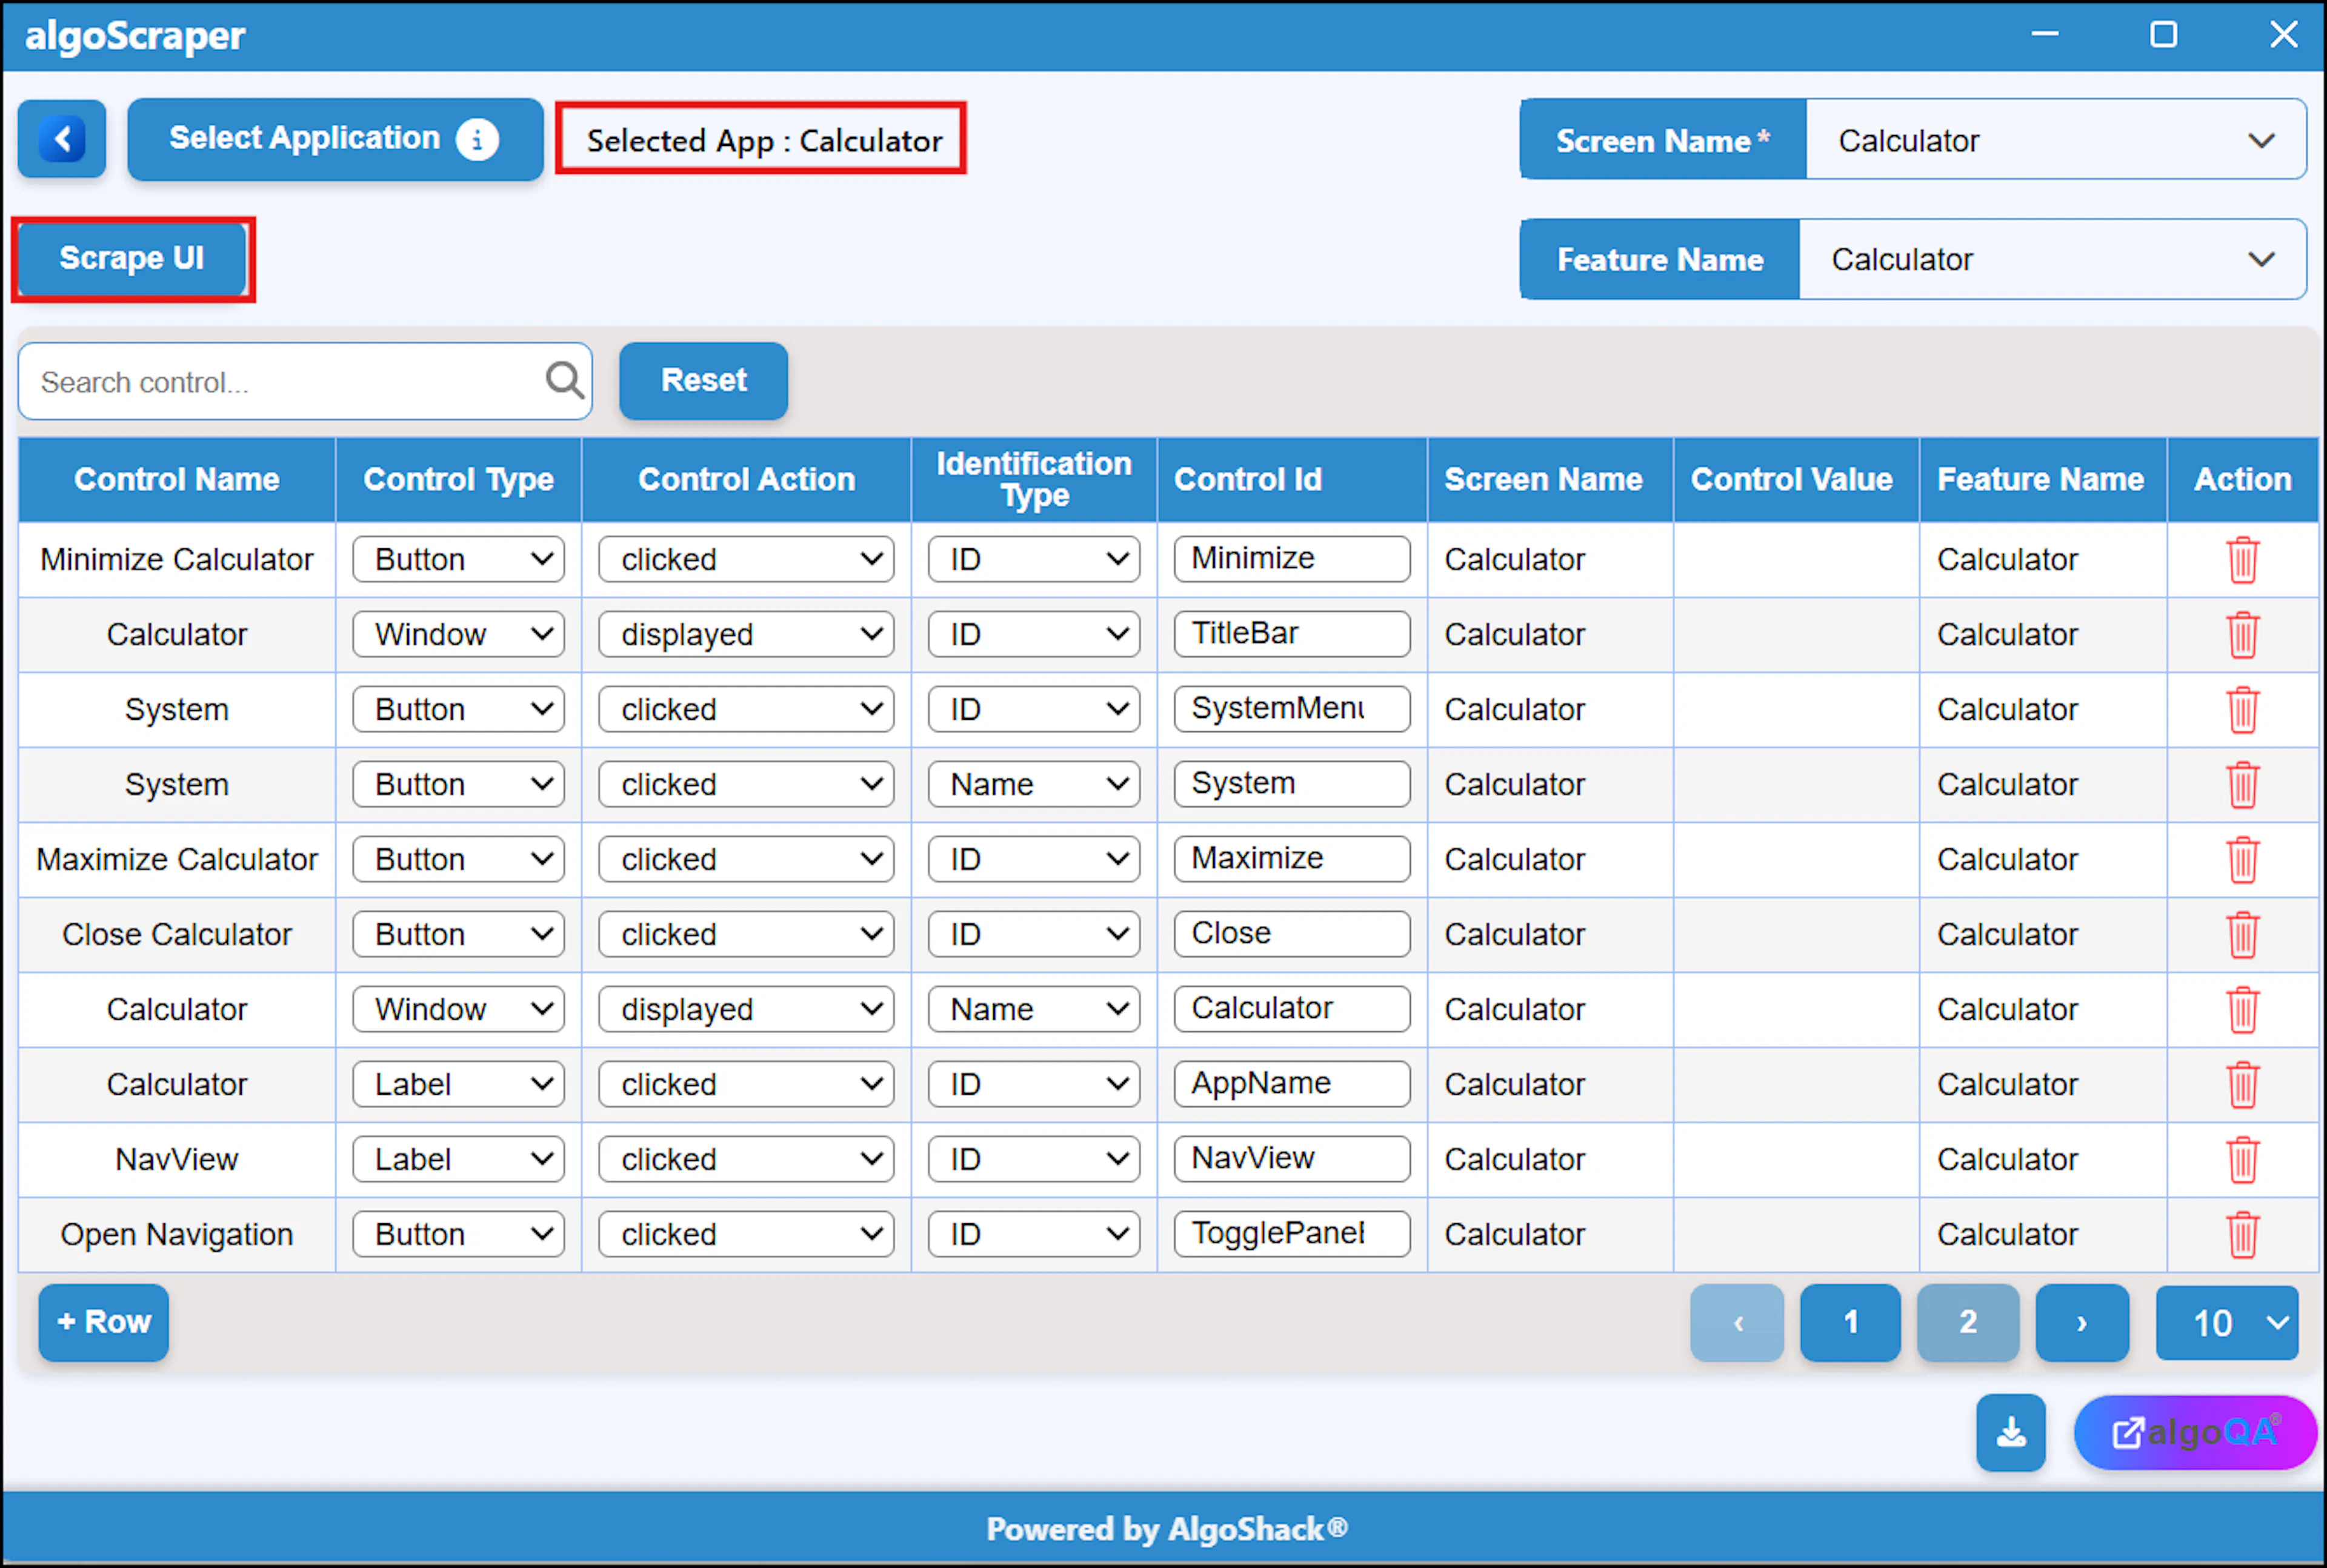
Task: Click the Control Id field containing Maximize
Action: pyautogui.click(x=1292, y=859)
